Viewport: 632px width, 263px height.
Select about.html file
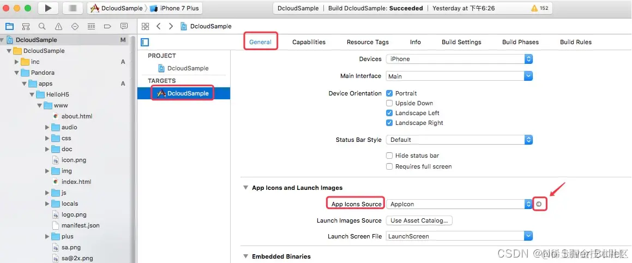[73, 116]
